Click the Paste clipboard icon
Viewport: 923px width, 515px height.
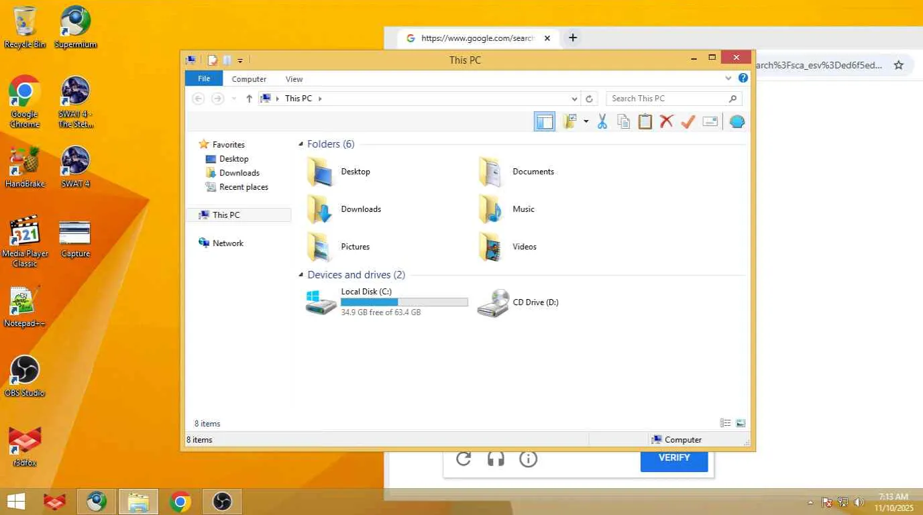645,121
